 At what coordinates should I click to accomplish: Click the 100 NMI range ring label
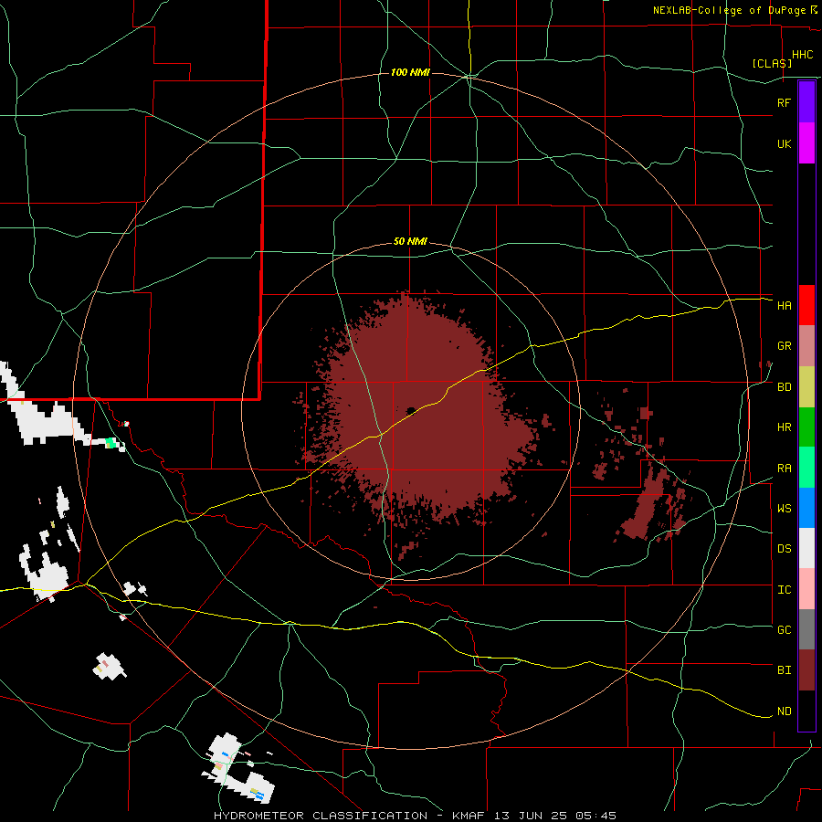pyautogui.click(x=410, y=72)
